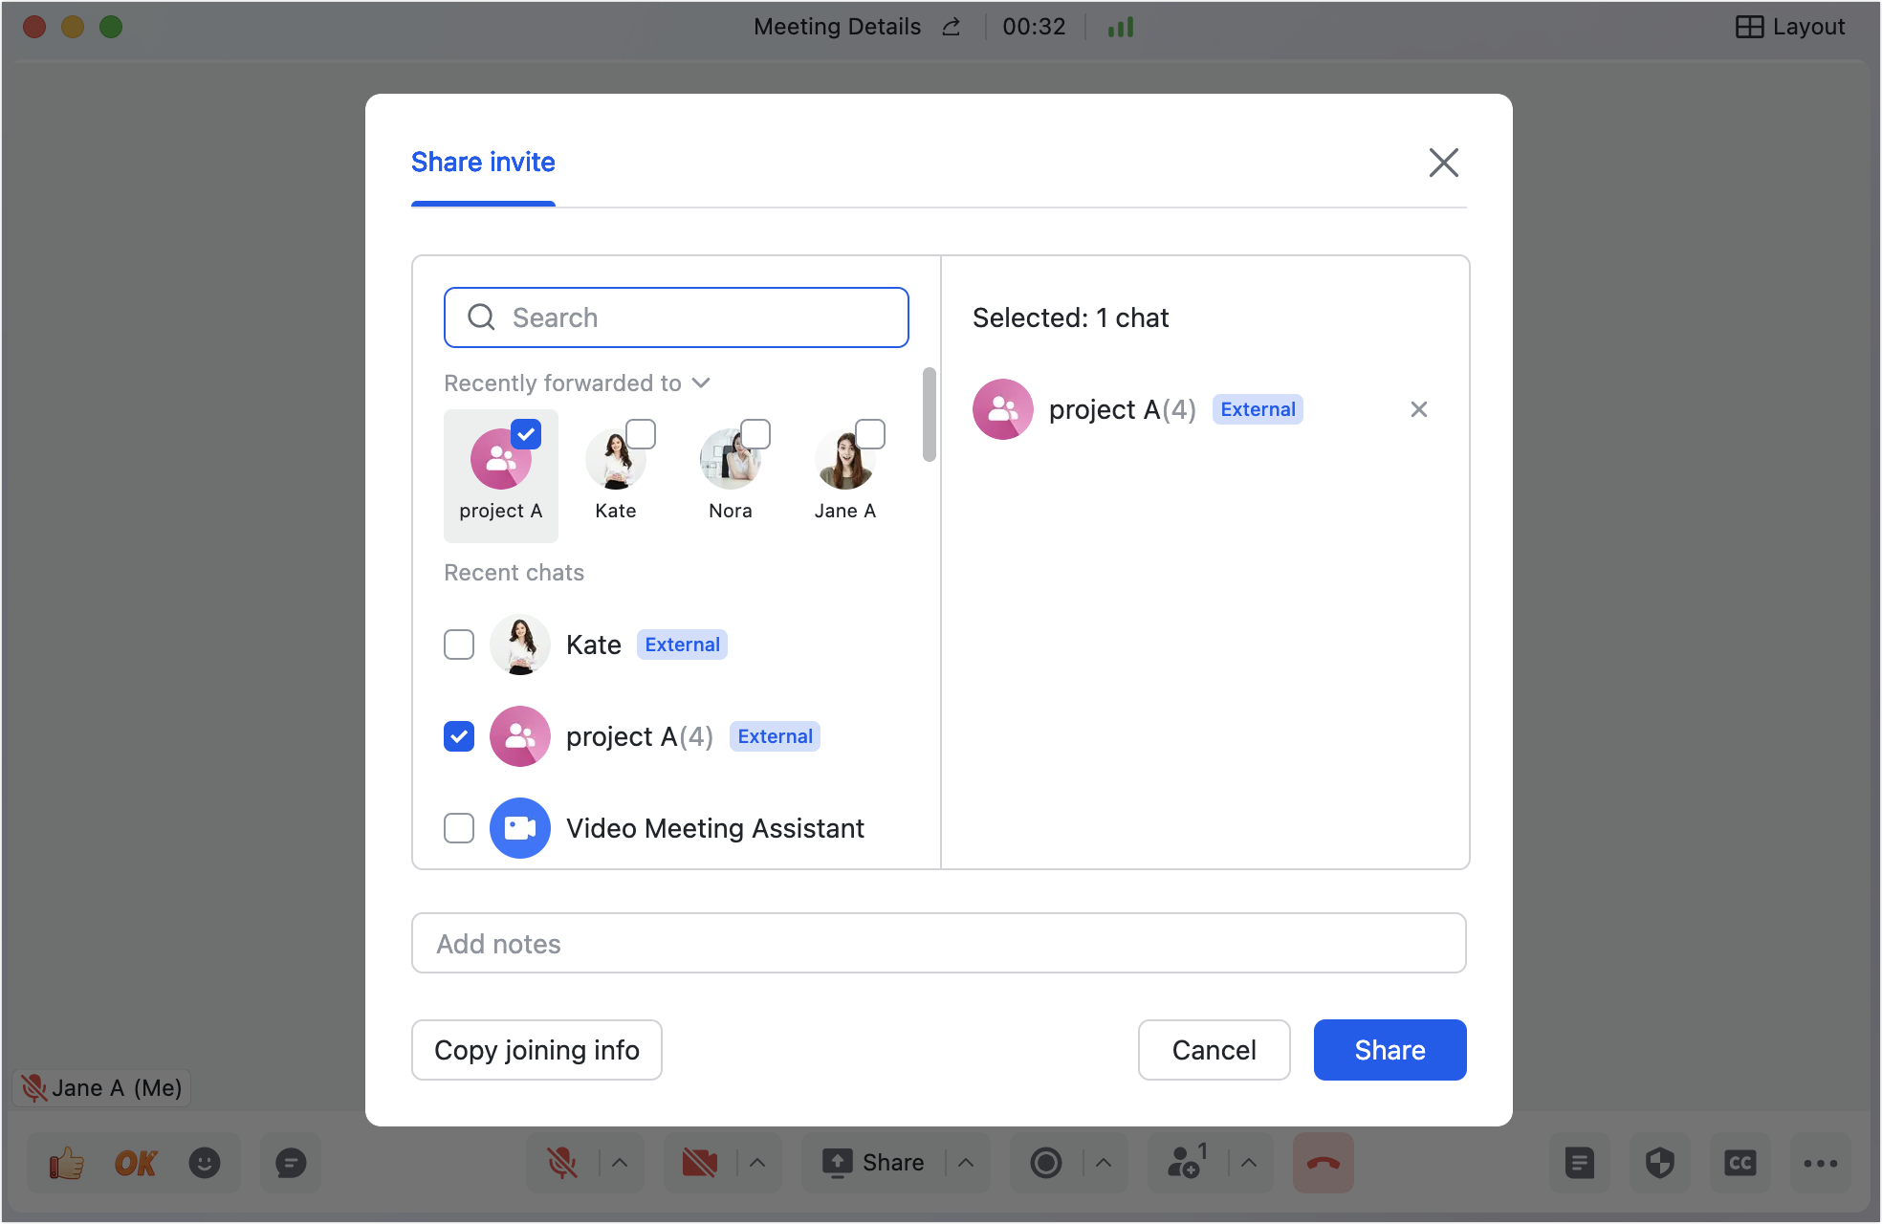
Task: Uncheck project A in recently forwarded
Action: pos(526,434)
